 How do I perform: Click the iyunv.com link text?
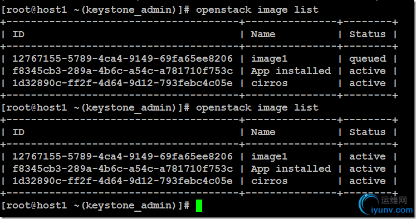click(x=392, y=210)
